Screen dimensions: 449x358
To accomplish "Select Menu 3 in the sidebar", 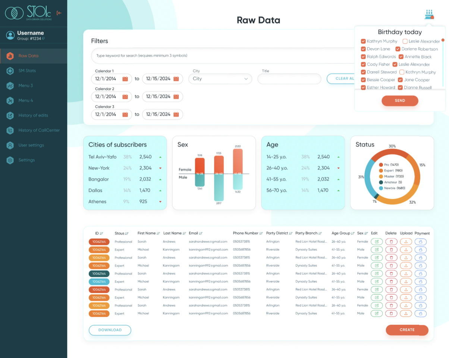I will 34,86.
